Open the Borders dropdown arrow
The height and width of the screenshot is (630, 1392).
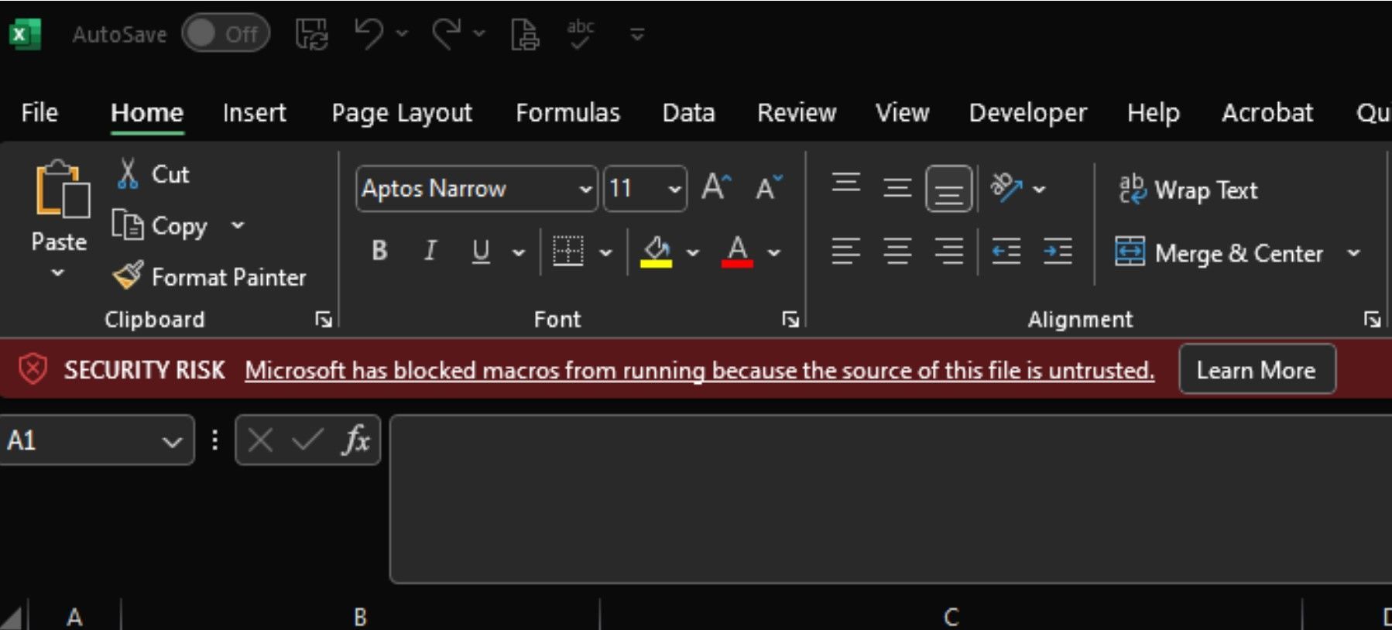(x=605, y=252)
